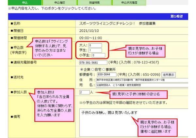Open the 抽選結果 tab
The height and width of the screenshot is (138, 196).
[94, 3]
